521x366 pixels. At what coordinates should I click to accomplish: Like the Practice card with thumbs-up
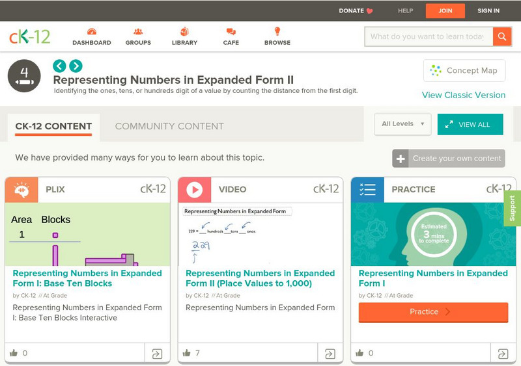point(360,354)
